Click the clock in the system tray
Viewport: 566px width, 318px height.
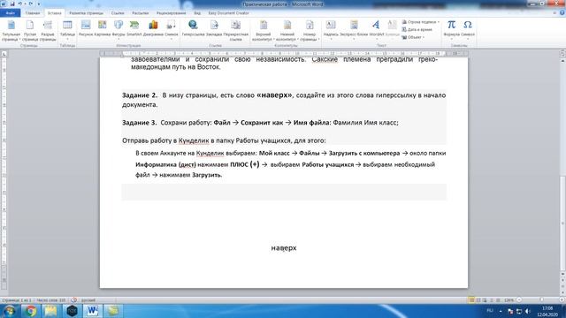pyautogui.click(x=547, y=311)
